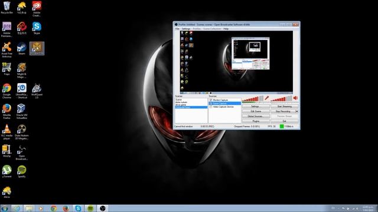Click the Settings... button
This screenshot has width=378, height=212.
(x=256, y=106)
